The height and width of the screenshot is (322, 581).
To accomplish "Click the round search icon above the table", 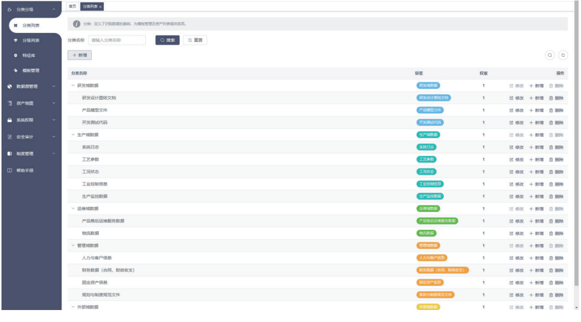I will coord(550,55).
